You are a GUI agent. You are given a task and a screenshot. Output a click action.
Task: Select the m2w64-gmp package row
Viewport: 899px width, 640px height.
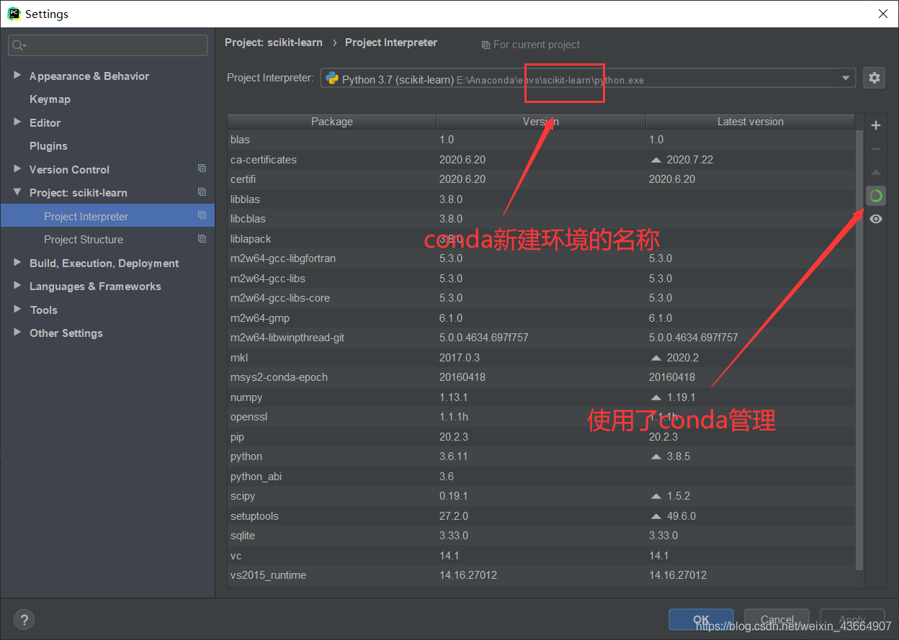tap(541, 318)
